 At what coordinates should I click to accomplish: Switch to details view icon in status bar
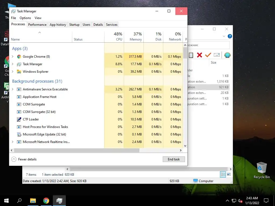[x=223, y=174]
